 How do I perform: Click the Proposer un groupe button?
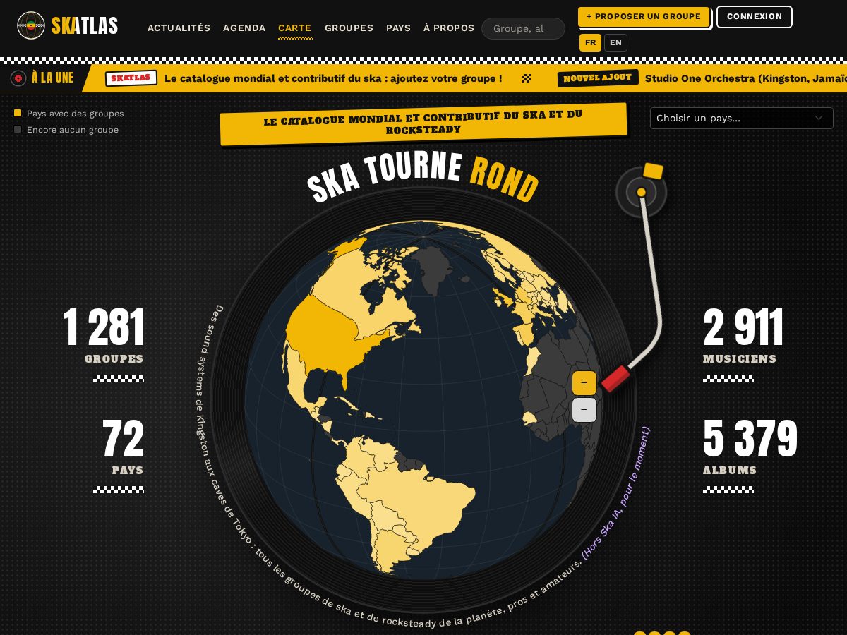[x=644, y=17]
